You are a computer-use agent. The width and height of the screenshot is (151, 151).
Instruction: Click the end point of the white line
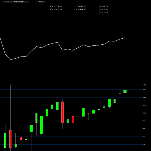[x=125, y=38]
